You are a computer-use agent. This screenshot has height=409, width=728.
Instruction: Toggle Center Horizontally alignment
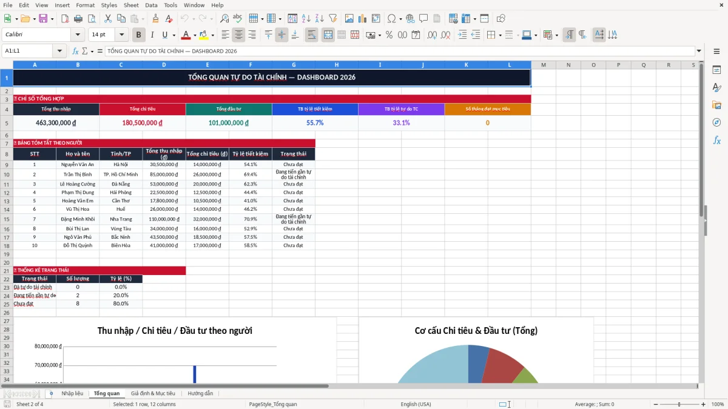[x=239, y=35]
